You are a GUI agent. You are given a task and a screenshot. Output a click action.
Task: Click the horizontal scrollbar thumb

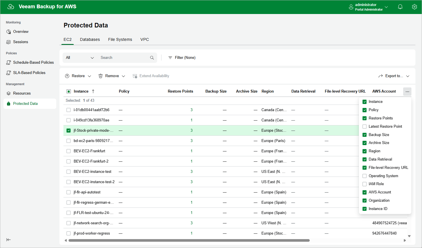[189, 241]
